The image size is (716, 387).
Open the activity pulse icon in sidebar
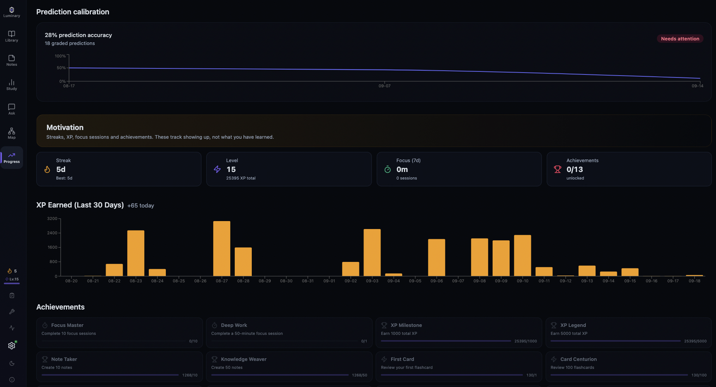(x=12, y=328)
